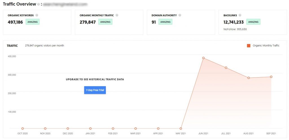Click the 12,741,233 backlinks value
Image resolution: width=289 pixels, height=140 pixels.
[233, 22]
